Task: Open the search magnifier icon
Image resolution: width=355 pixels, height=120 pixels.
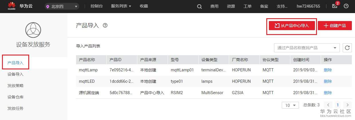Action: coord(199,6)
